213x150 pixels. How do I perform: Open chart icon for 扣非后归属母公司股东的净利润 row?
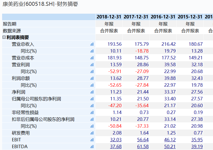click(92, 119)
